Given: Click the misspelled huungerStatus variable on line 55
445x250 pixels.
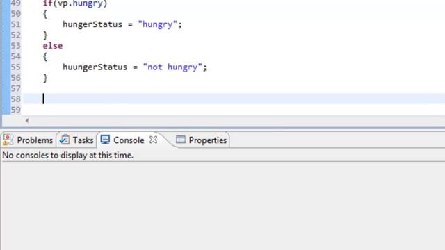Looking at the screenshot, I should tap(95, 67).
